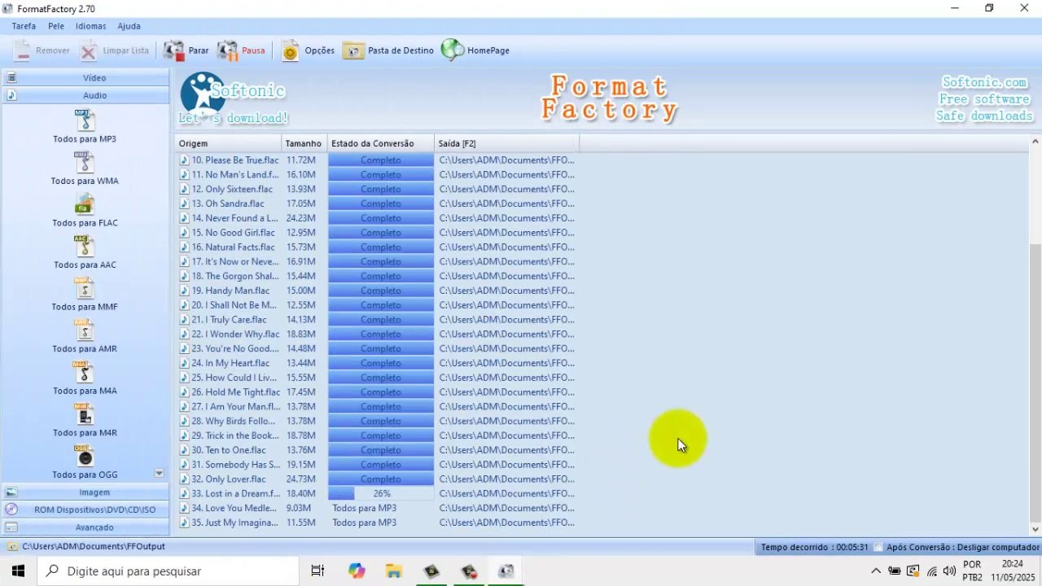Click the Saída [F2] column header
The height and width of the screenshot is (586, 1042).
click(x=507, y=143)
